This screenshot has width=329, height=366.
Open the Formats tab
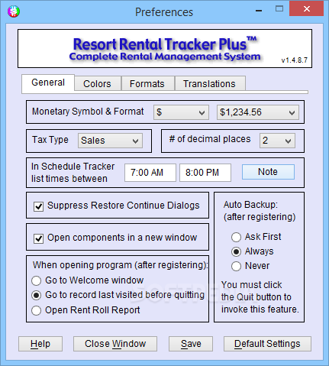click(x=147, y=83)
